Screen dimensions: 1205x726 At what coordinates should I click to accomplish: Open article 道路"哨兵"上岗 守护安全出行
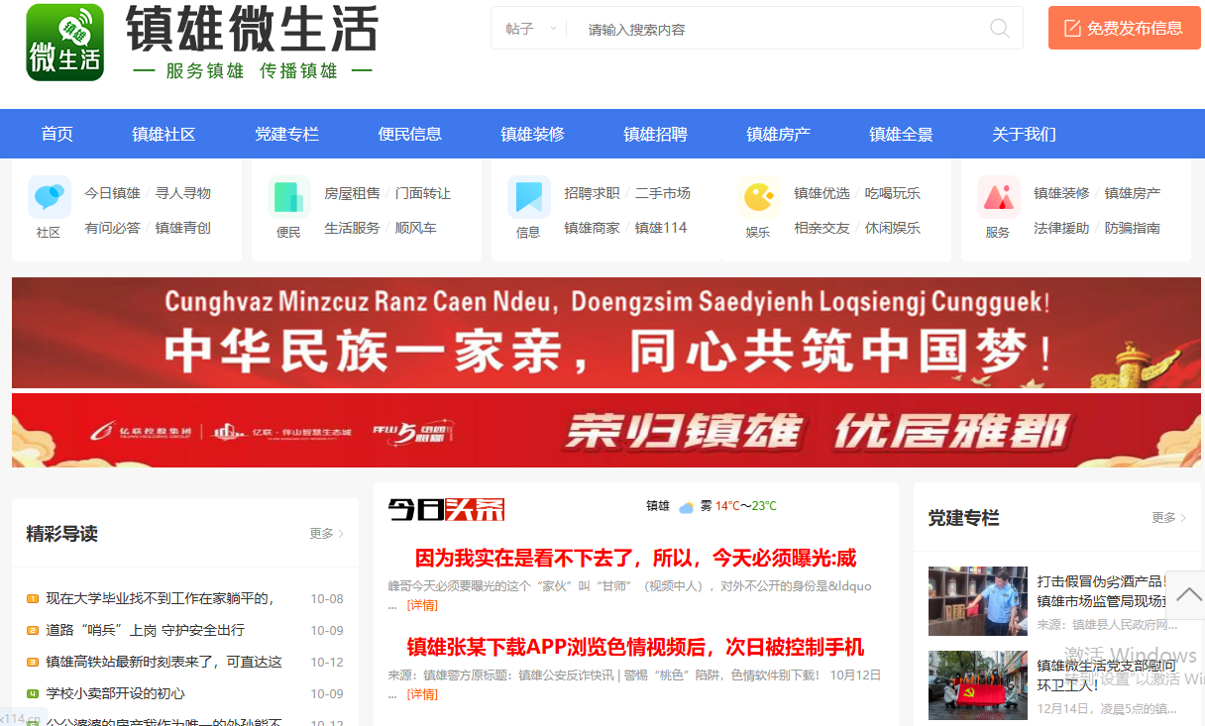click(145, 630)
